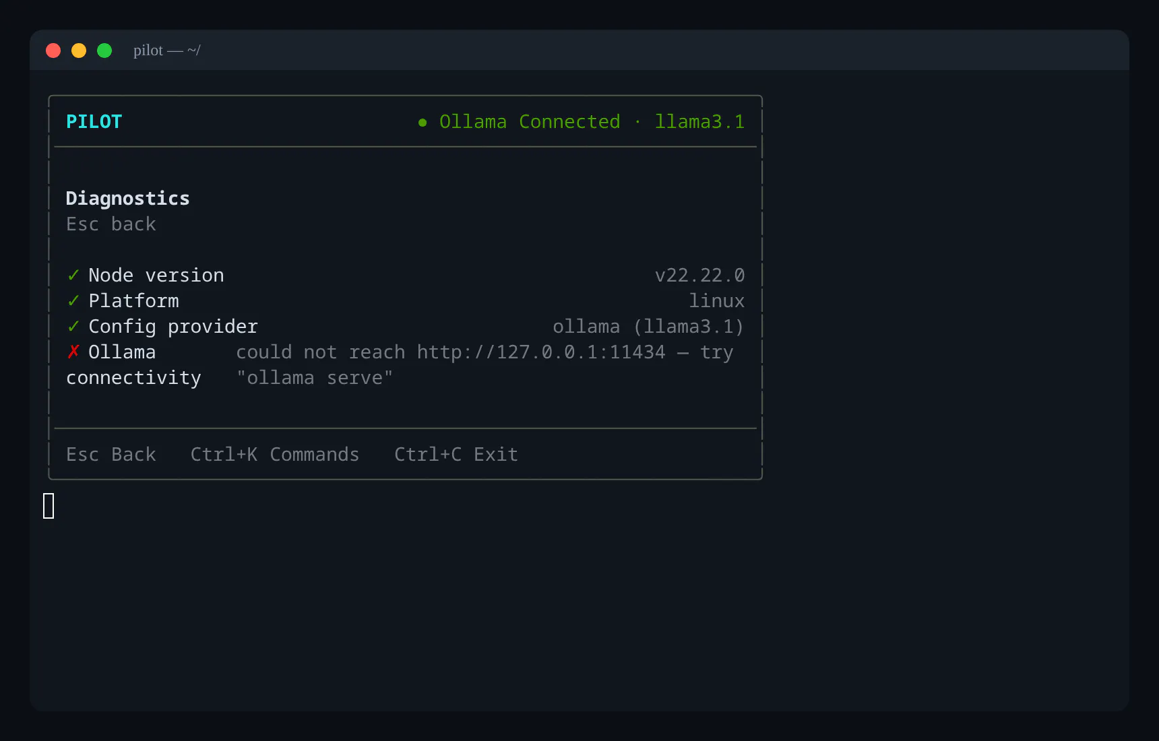Click Esc Back in the footer

[111, 455]
